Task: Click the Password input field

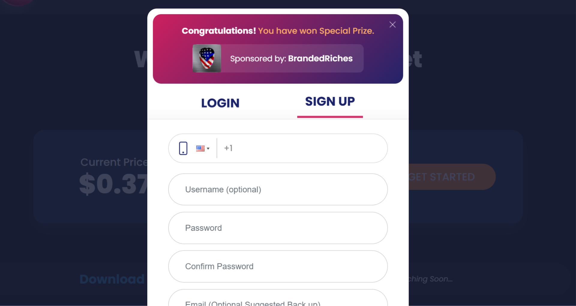Action: point(277,228)
